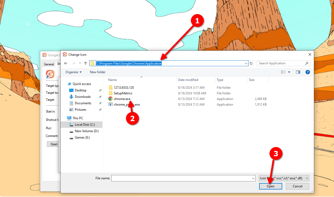Click the folder icon in address bar

[x=93, y=64]
